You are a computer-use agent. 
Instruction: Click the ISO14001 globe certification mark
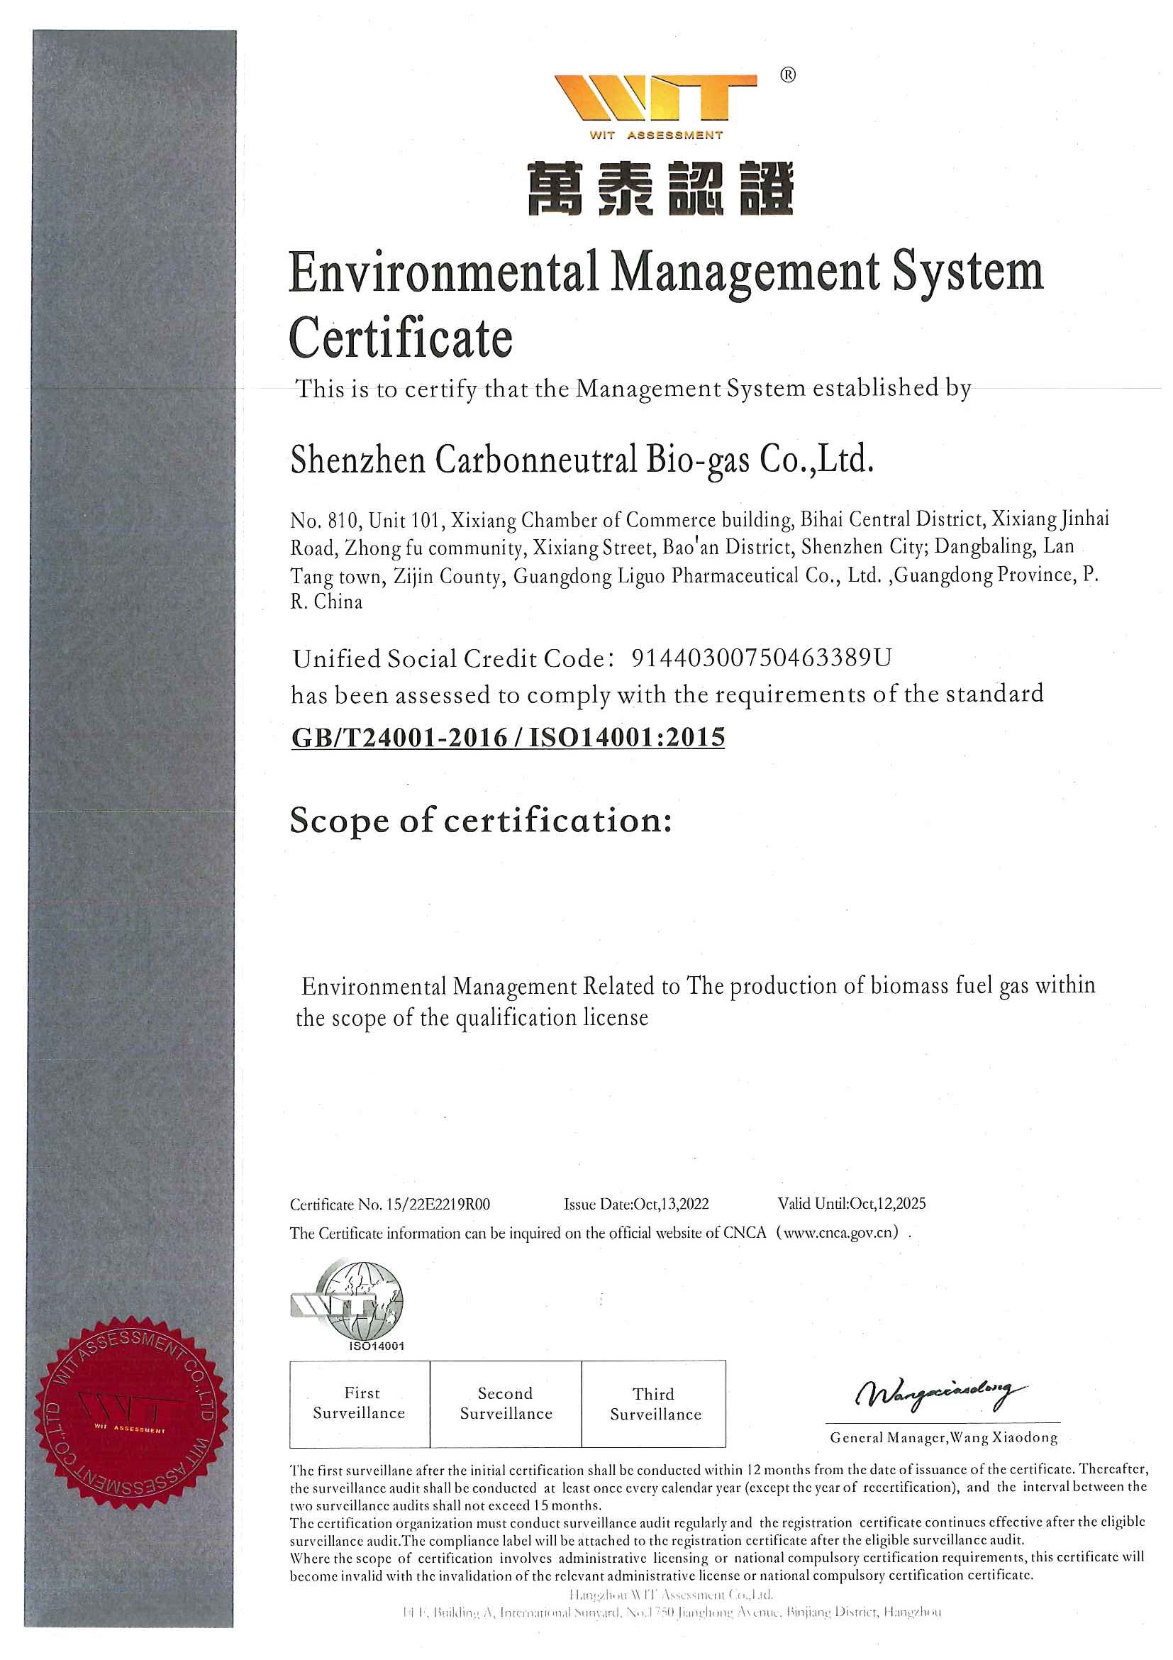(x=348, y=1304)
